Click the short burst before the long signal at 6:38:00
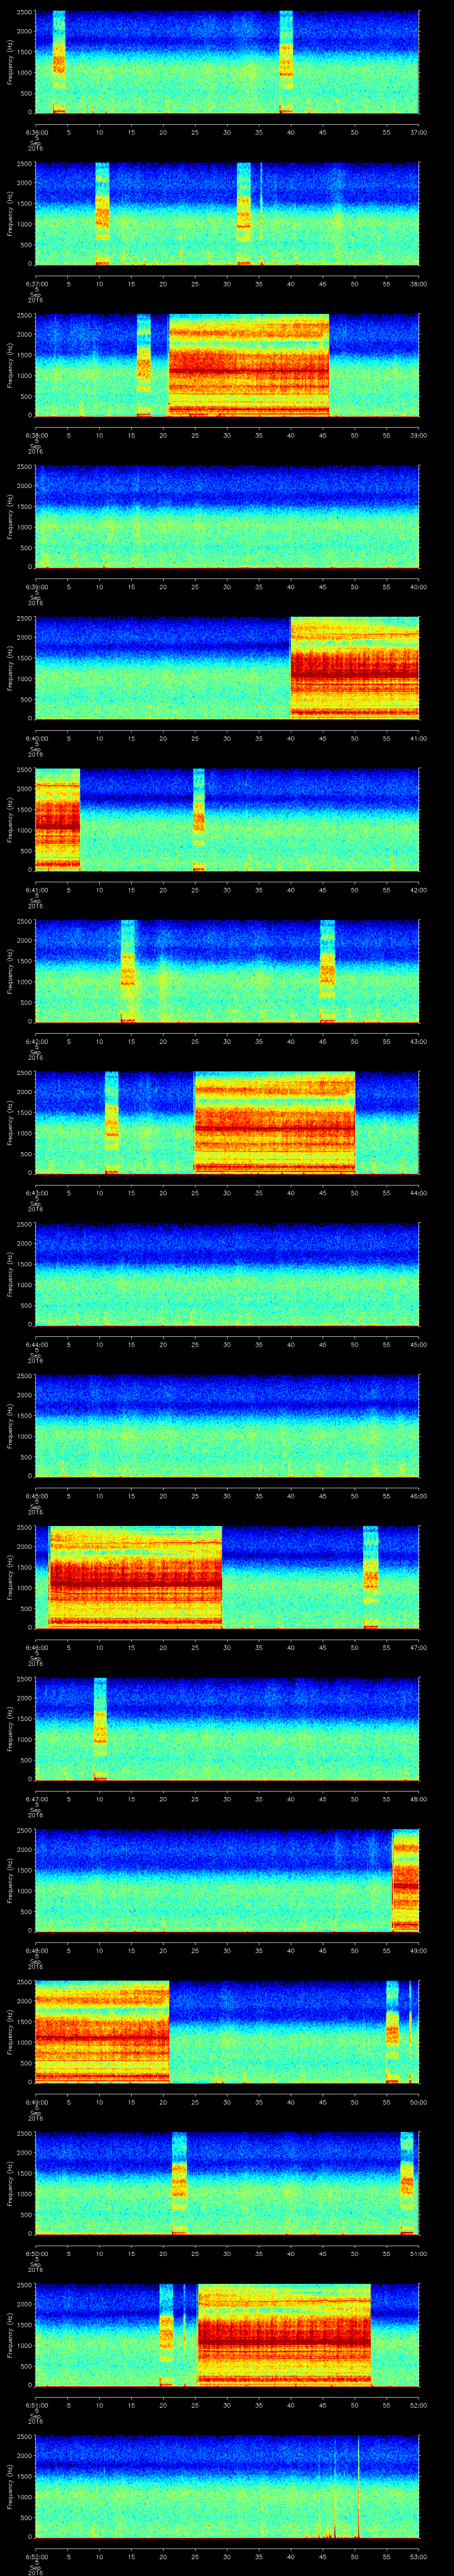 click(144, 365)
